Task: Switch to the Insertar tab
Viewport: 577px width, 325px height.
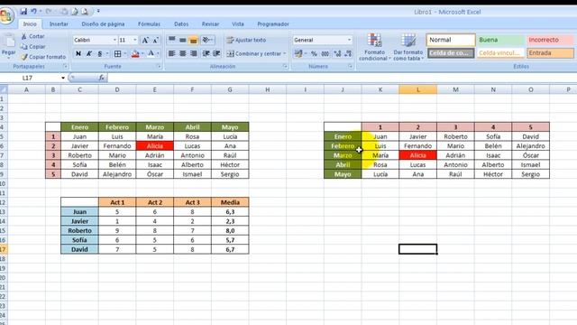Action: pos(59,24)
